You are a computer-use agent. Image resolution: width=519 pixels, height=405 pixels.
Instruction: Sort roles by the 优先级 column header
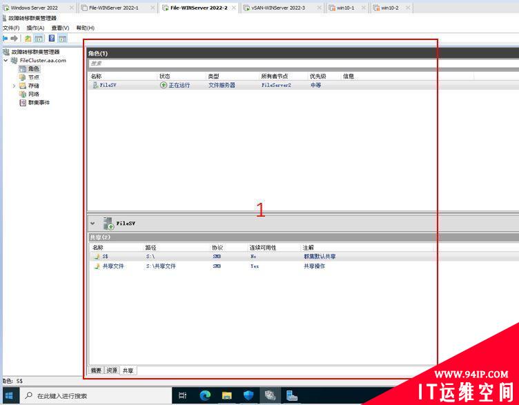[317, 76]
